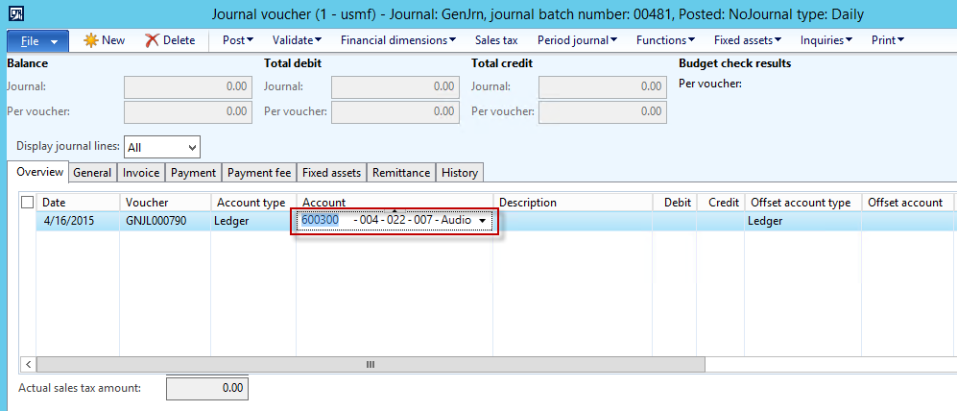Expand the Fixed assets toolbar menu
957x411 pixels.
749,40
